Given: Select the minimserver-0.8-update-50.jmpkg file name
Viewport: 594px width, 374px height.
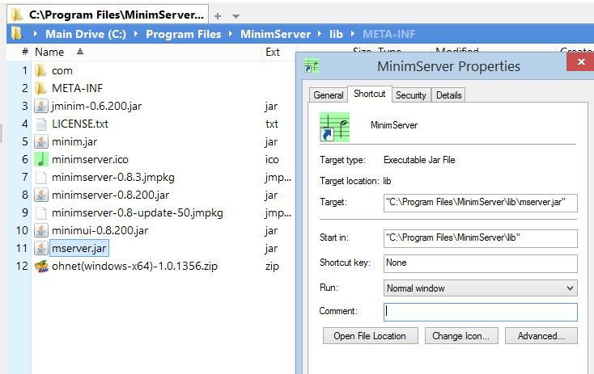Looking at the screenshot, I should pyautogui.click(x=138, y=212).
